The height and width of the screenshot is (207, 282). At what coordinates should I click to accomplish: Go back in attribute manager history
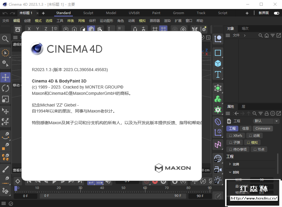pyautogui.click(x=237, y=113)
